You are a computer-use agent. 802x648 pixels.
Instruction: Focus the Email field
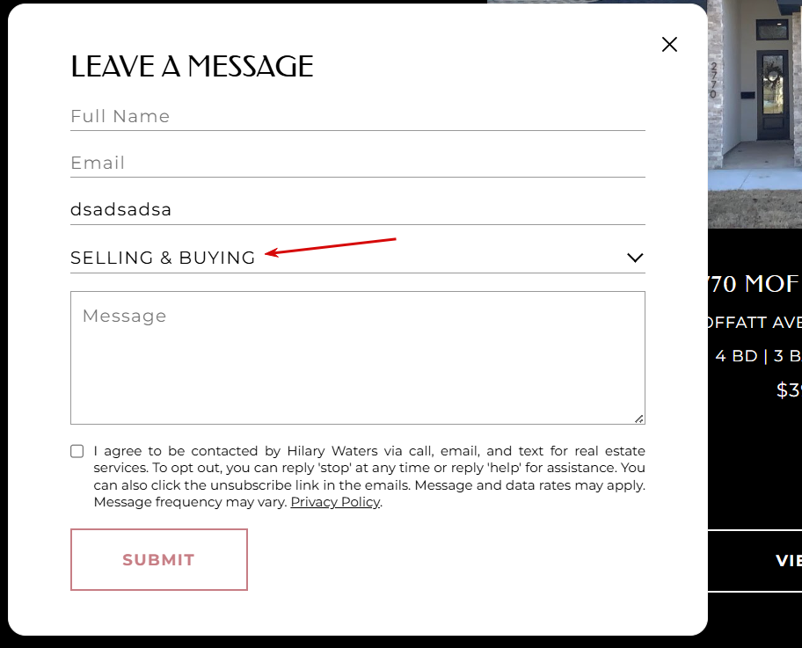tap(358, 164)
